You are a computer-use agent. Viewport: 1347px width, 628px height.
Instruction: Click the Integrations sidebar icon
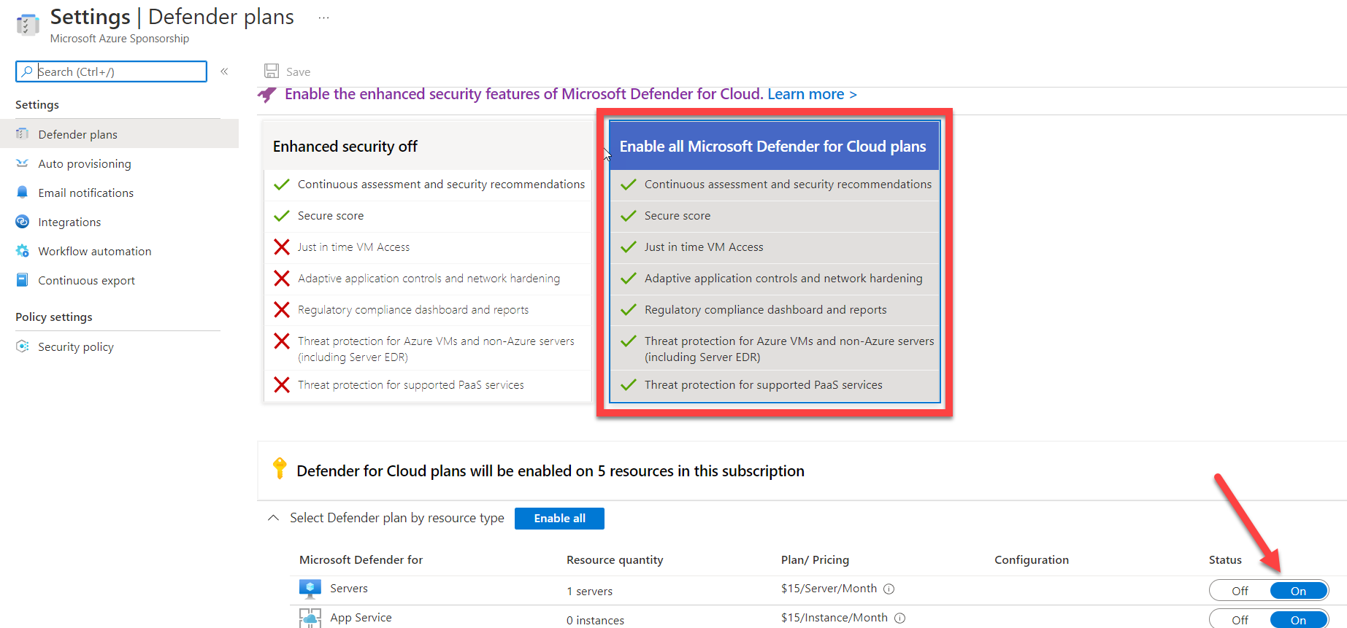[23, 222]
